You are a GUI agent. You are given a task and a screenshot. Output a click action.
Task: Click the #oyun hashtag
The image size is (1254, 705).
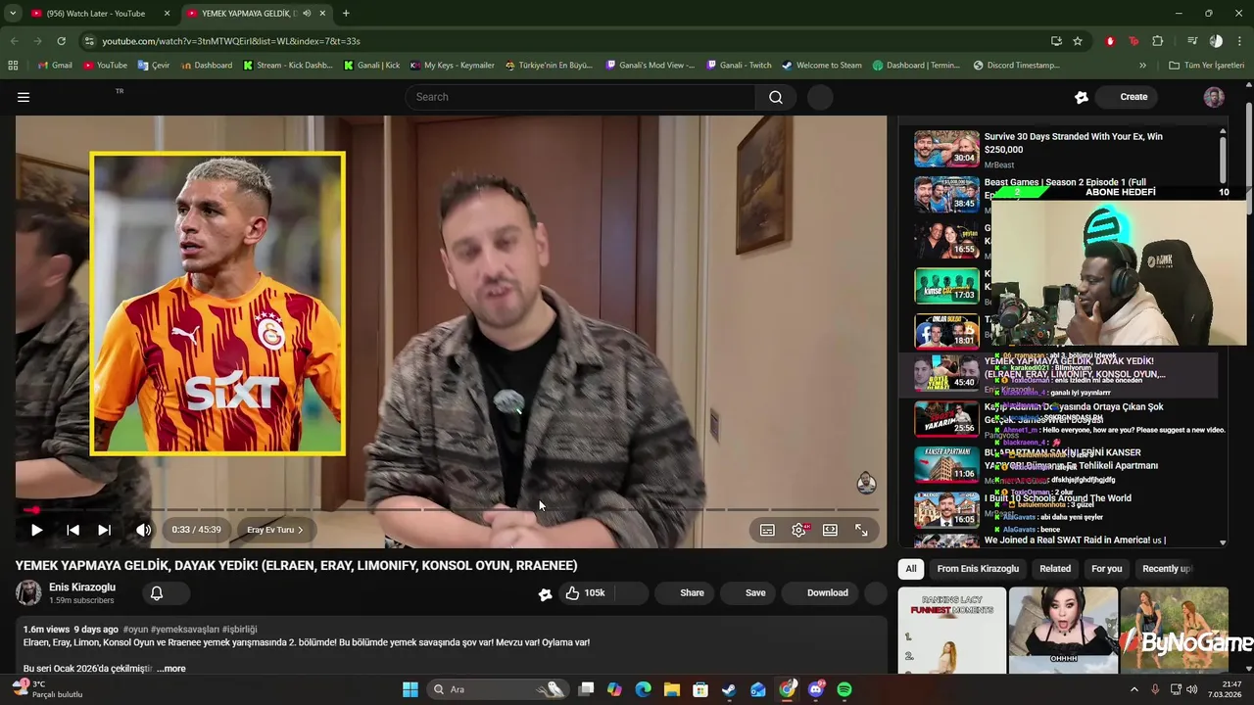(136, 630)
